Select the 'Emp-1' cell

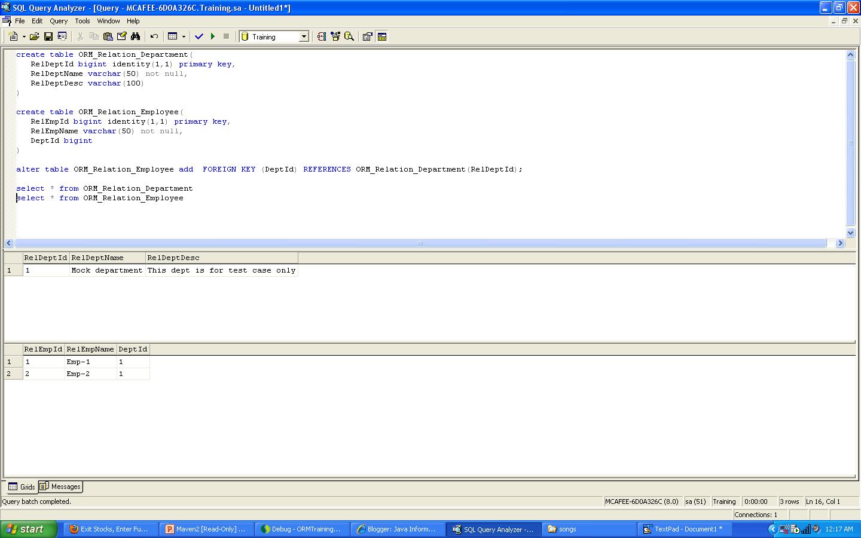91,362
